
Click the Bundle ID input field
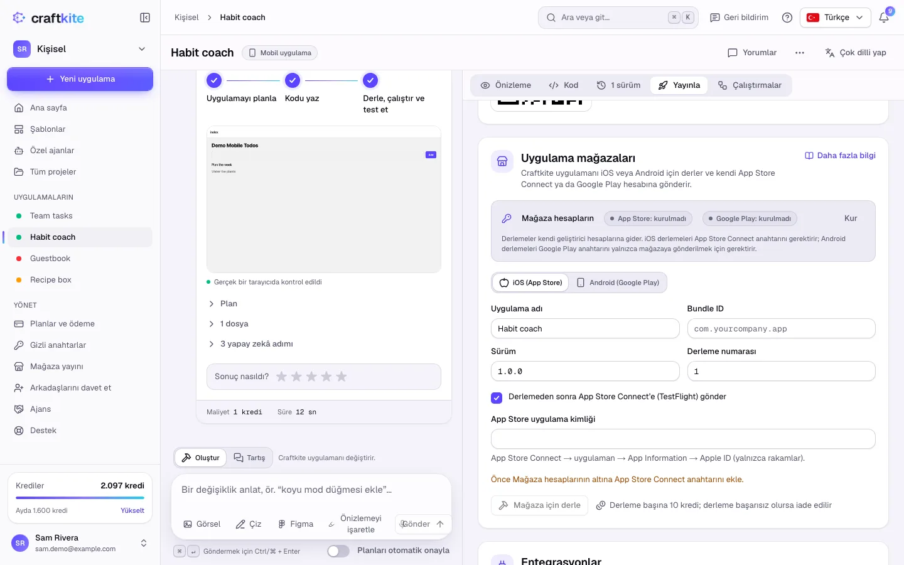click(x=781, y=328)
